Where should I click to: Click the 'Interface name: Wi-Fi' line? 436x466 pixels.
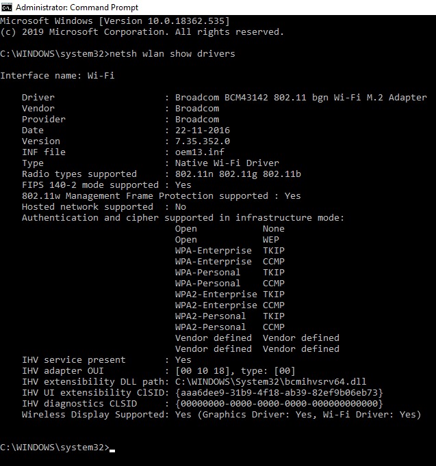(x=57, y=75)
